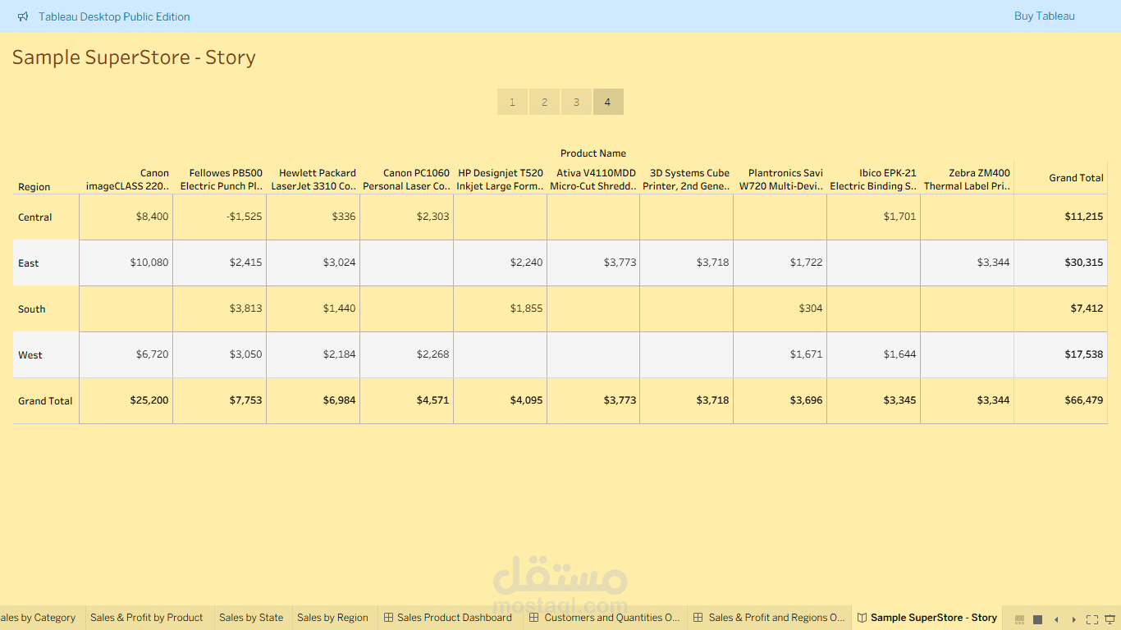Click the $2,240 cell
This screenshot has height=630, width=1121.
[x=501, y=262]
